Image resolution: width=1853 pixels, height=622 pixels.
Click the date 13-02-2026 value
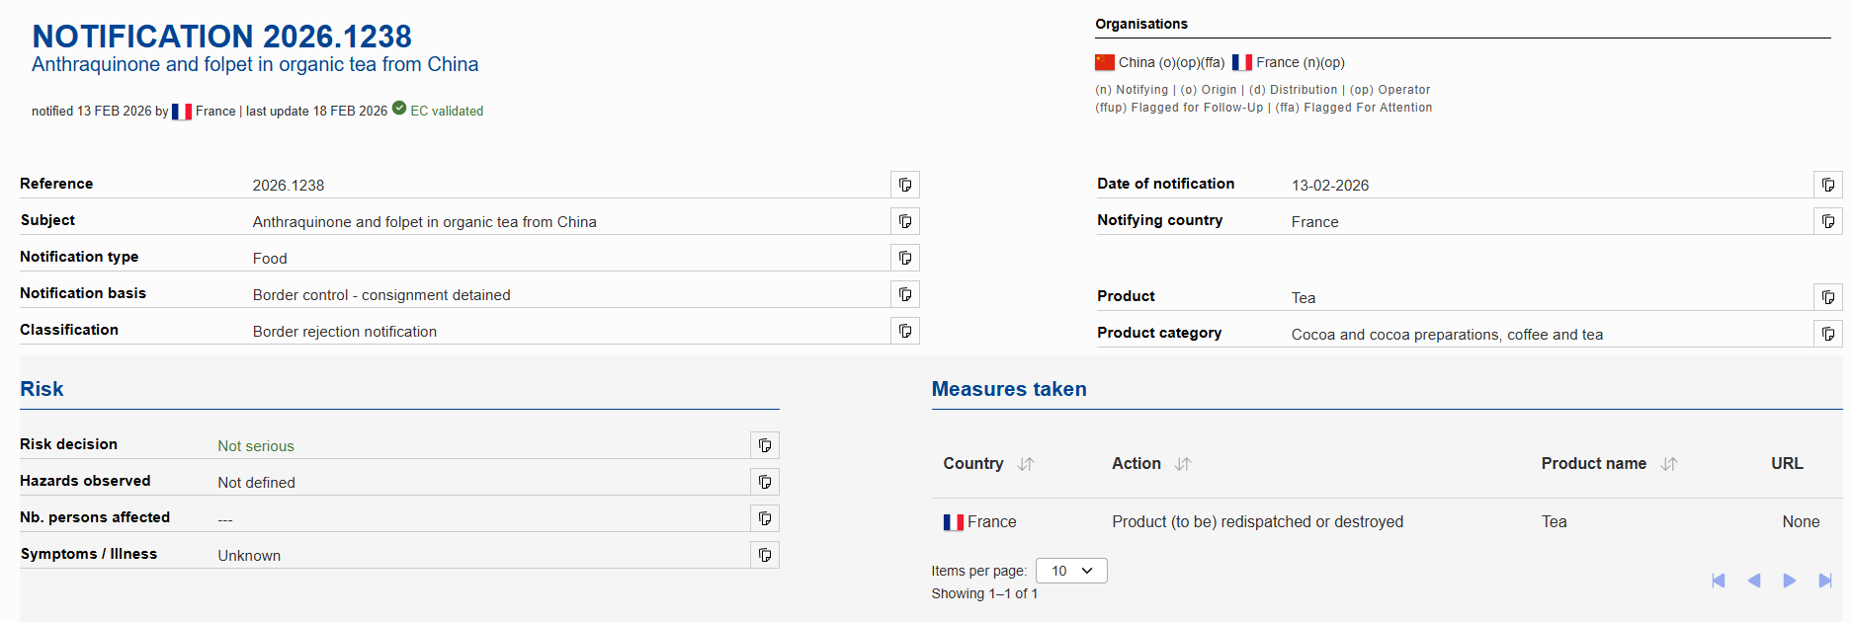pos(1330,186)
